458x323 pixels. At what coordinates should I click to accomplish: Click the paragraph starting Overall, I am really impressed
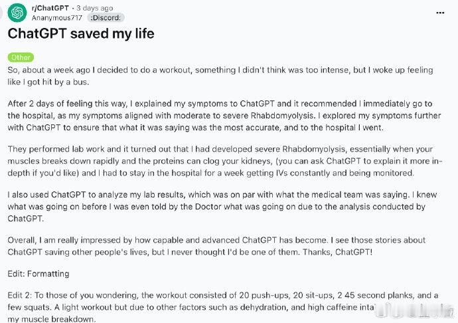click(x=216, y=246)
